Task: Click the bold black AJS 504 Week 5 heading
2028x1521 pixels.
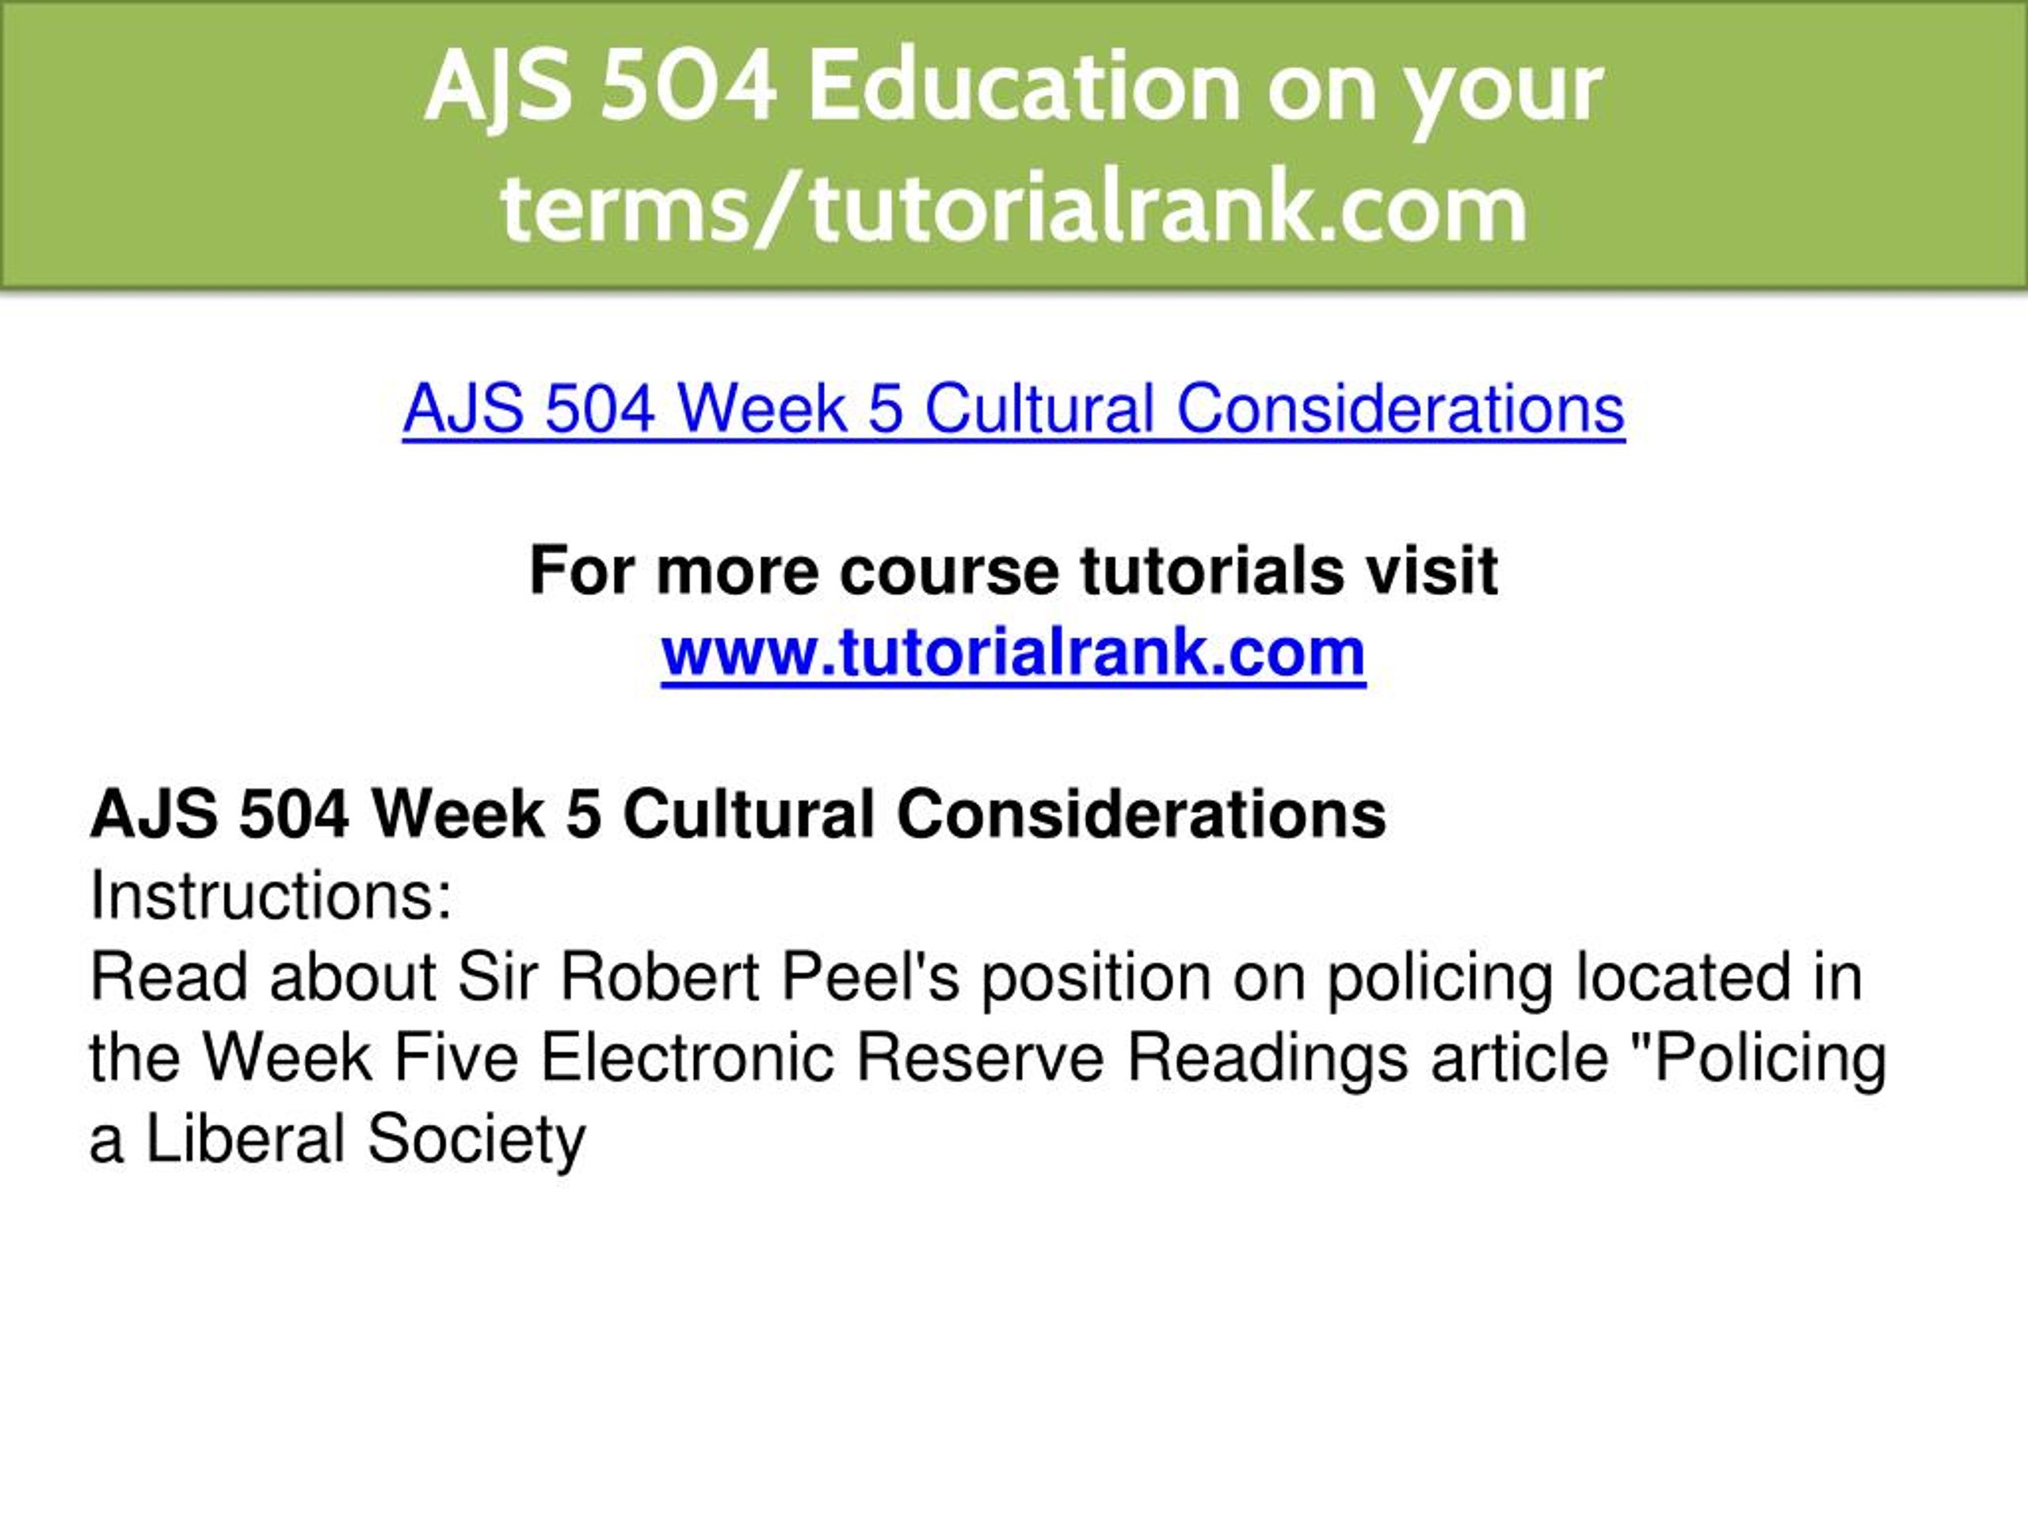Action: (738, 814)
